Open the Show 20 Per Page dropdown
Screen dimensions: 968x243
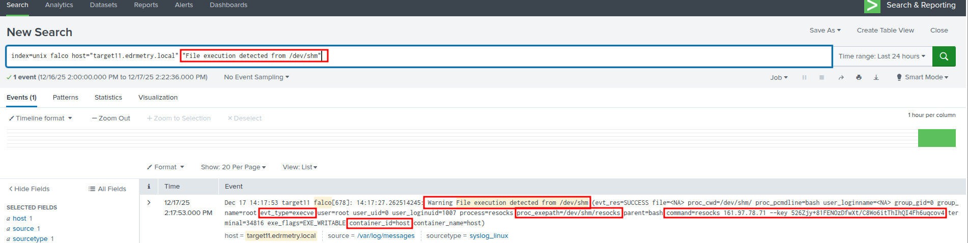233,167
